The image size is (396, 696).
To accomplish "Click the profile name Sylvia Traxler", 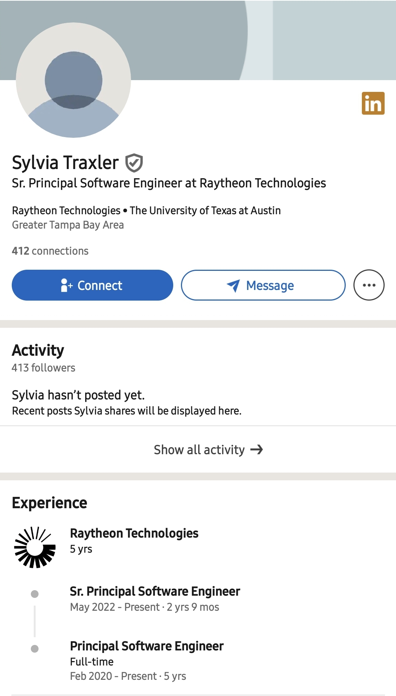I will [65, 162].
